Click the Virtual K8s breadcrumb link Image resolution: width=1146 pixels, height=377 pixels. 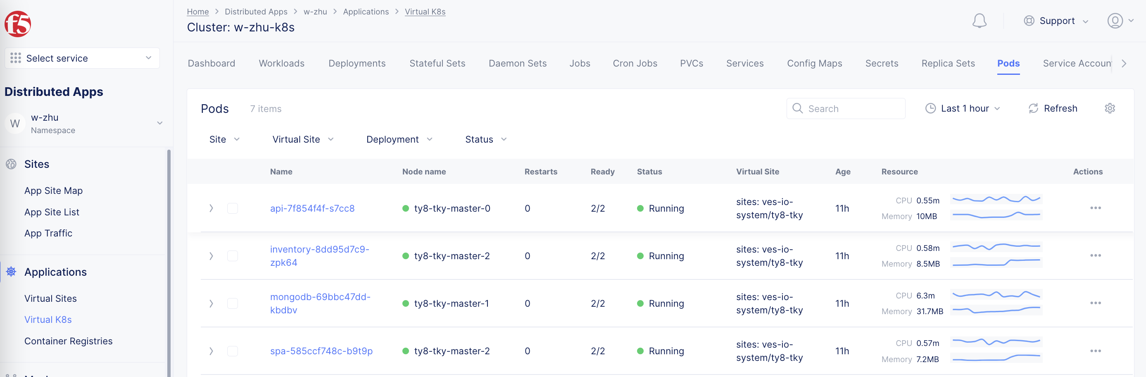[425, 12]
